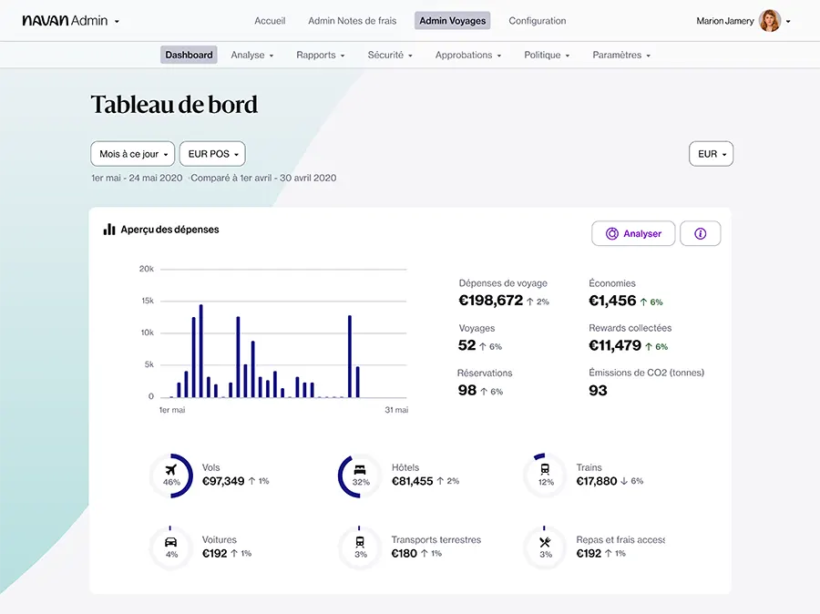The height and width of the screenshot is (614, 820).
Task: Open the info icon beside Analyser
Action: click(700, 233)
